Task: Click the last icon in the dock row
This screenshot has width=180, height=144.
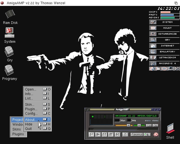Action: point(177,69)
